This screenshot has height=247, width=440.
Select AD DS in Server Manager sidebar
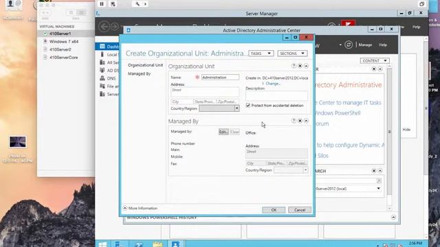109,70
